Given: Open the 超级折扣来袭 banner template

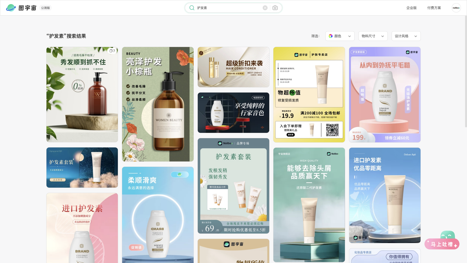Looking at the screenshot, I should [x=233, y=67].
